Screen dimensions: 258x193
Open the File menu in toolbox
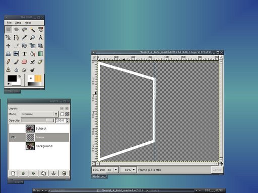[x=9, y=23]
